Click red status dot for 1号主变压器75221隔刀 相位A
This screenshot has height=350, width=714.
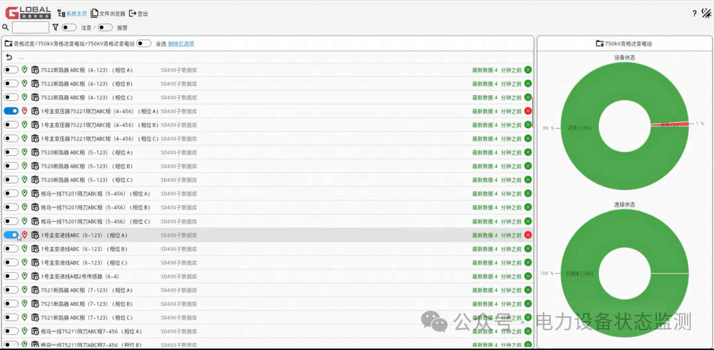(528, 111)
